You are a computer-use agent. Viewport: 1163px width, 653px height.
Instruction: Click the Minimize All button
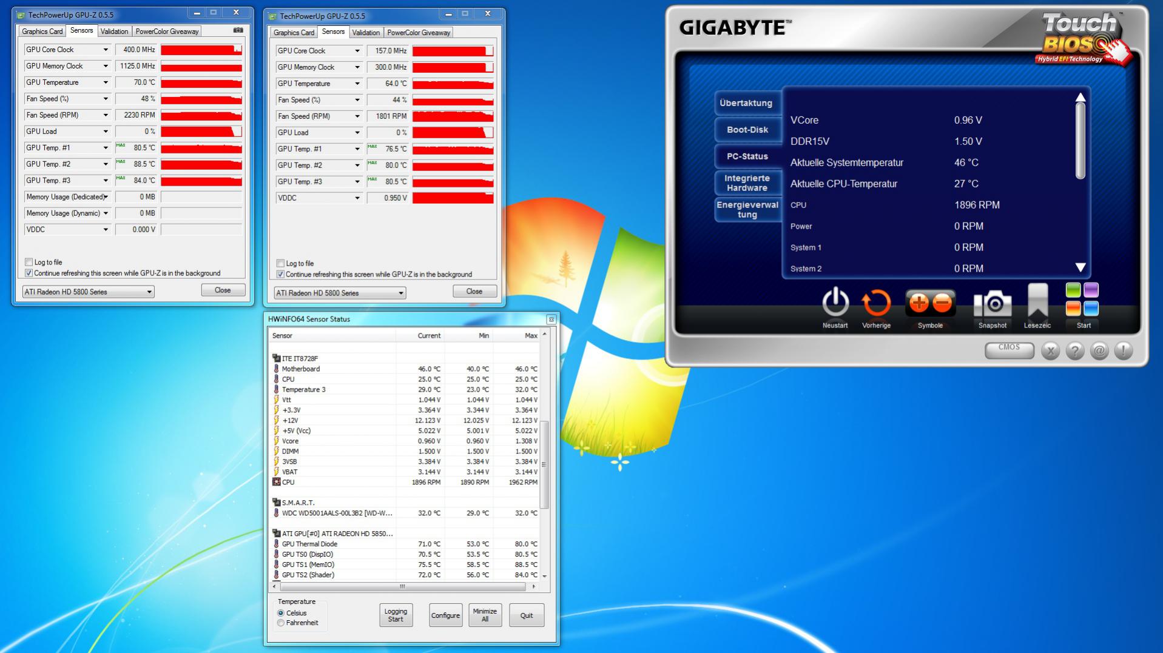(x=485, y=615)
